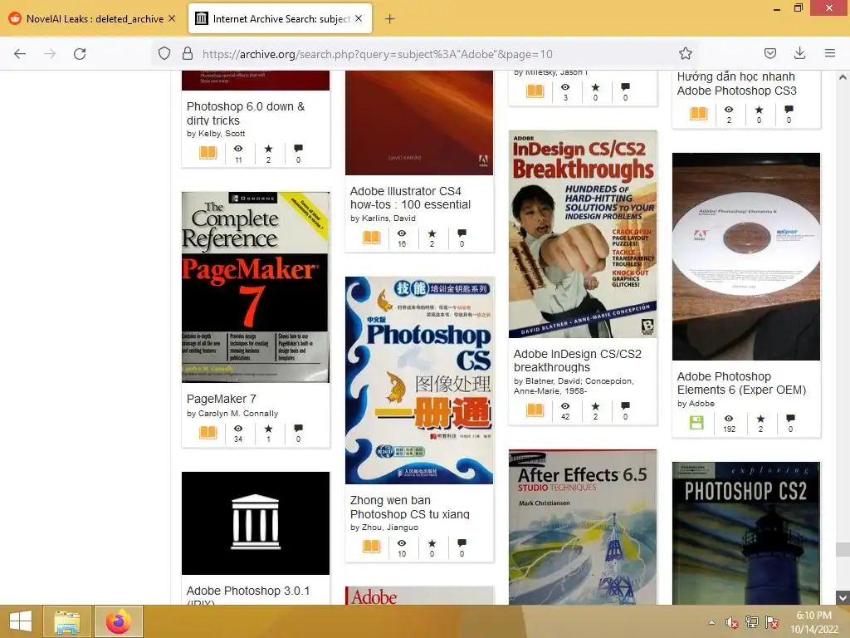Click book icon under Zhong wen ban Photoshop
850x638 pixels.
(x=371, y=547)
